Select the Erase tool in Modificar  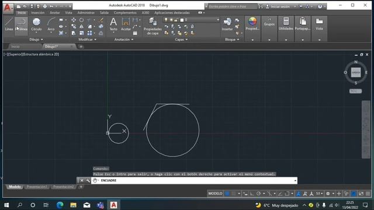101,20
